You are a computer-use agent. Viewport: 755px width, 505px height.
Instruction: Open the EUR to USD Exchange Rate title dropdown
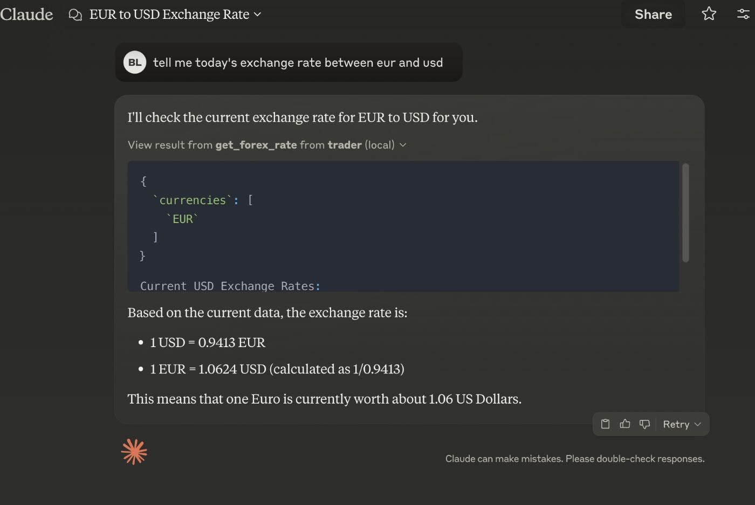tap(257, 15)
